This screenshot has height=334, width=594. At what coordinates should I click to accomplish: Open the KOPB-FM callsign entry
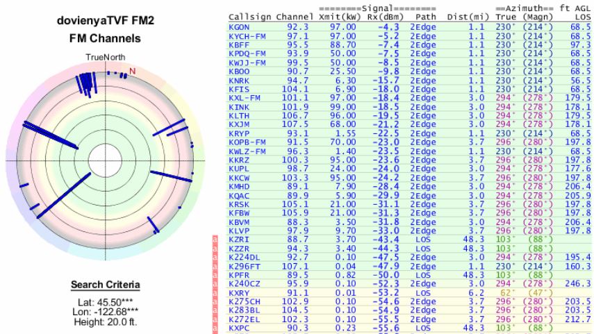(x=245, y=142)
